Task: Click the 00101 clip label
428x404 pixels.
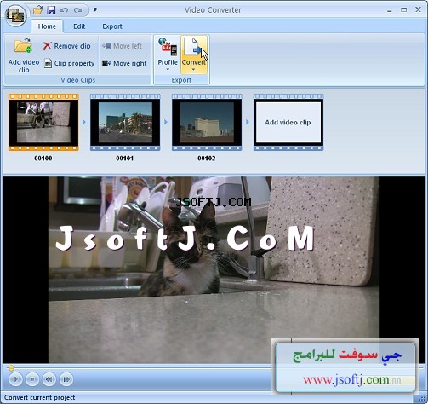Action: (x=125, y=159)
